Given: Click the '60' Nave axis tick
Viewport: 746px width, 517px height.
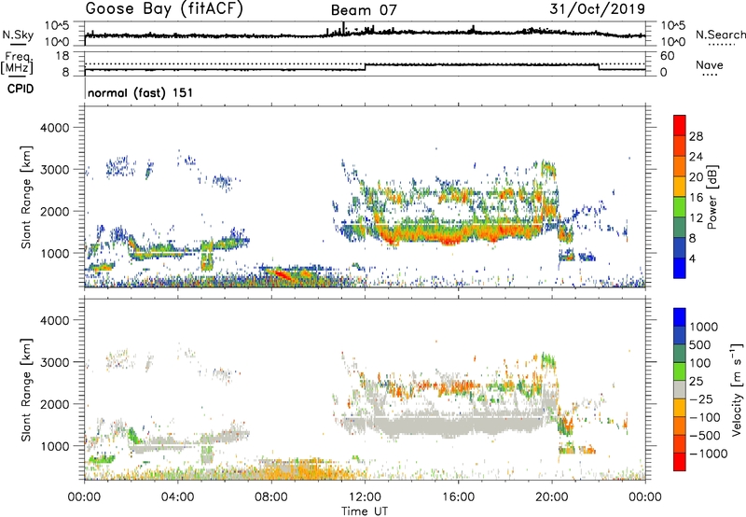Looking at the screenshot, I should coord(667,56).
